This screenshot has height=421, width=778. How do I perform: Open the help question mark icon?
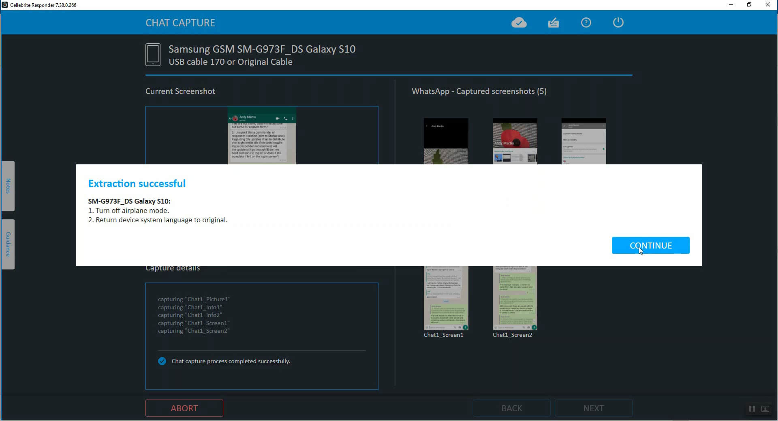(586, 23)
